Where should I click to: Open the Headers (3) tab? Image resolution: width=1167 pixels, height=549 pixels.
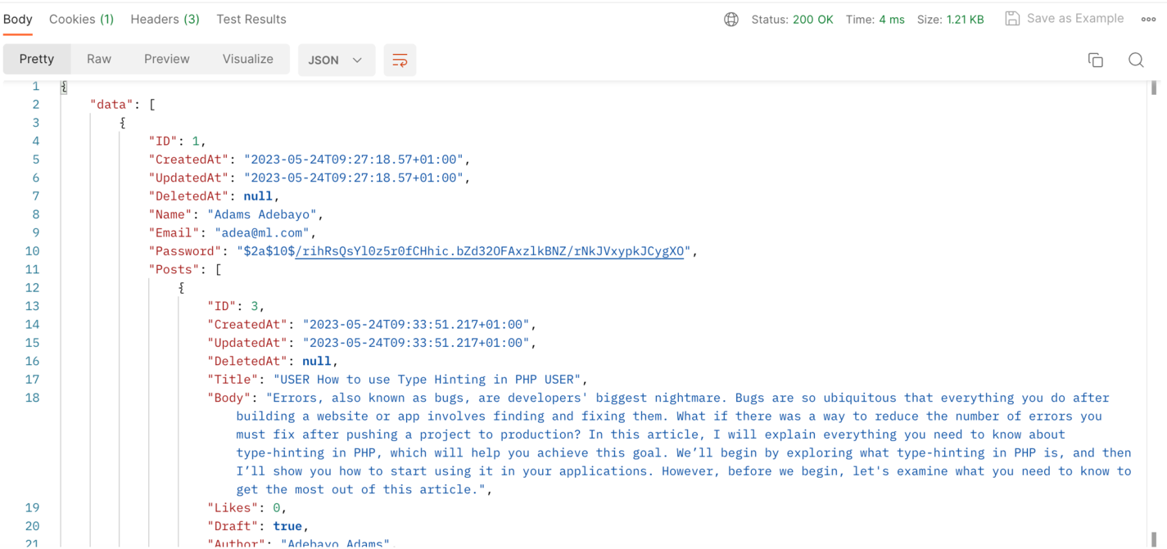(165, 20)
